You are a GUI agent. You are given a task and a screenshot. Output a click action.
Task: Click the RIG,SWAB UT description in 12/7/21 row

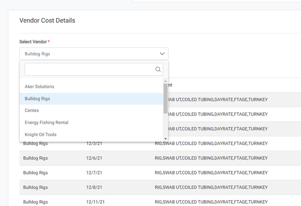(211, 173)
